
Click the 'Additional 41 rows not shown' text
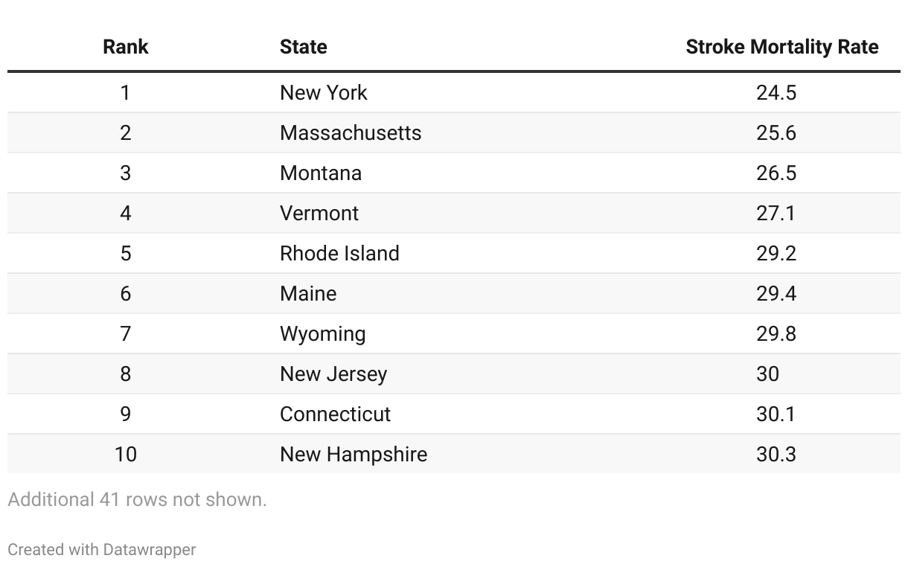point(137,499)
